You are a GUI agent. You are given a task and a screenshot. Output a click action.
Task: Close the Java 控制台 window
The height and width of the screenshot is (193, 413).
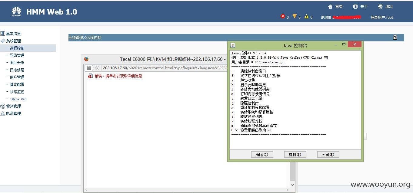click(x=355, y=44)
